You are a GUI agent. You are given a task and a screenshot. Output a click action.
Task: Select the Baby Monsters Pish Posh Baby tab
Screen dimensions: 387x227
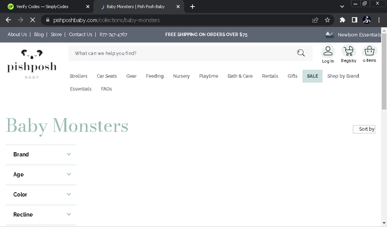135,7
